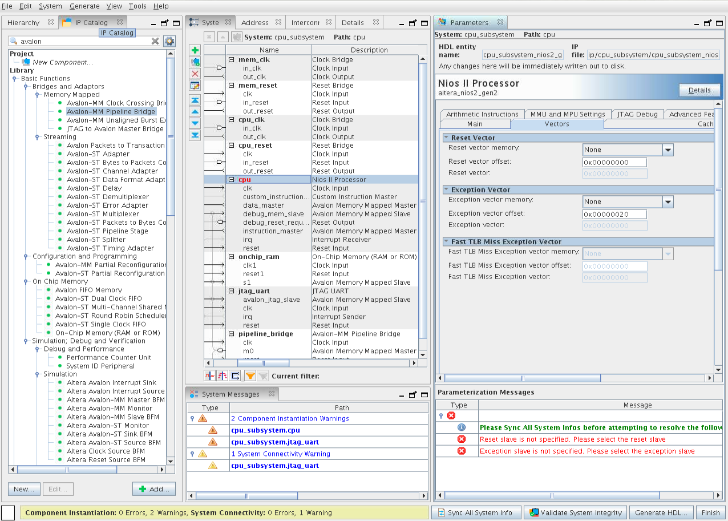Open the Generate menu
The height and width of the screenshot is (521, 728).
tap(84, 6)
